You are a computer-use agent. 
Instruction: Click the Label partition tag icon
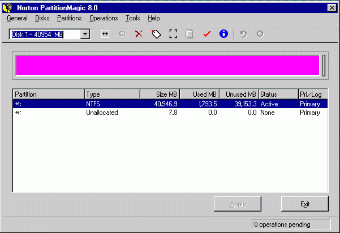pos(156,34)
